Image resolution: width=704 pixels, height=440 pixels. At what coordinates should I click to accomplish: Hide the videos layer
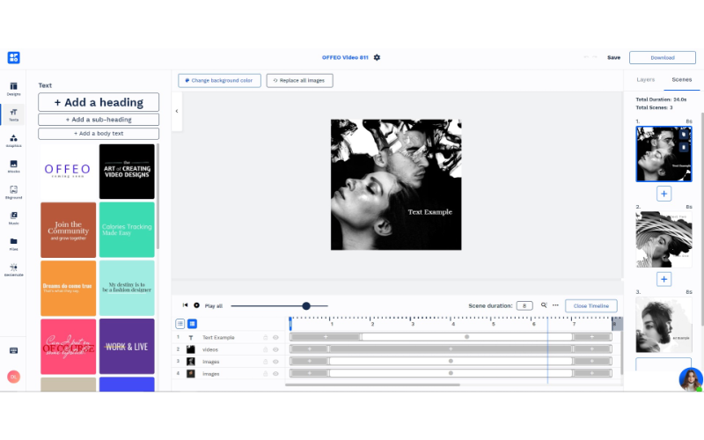click(x=275, y=349)
